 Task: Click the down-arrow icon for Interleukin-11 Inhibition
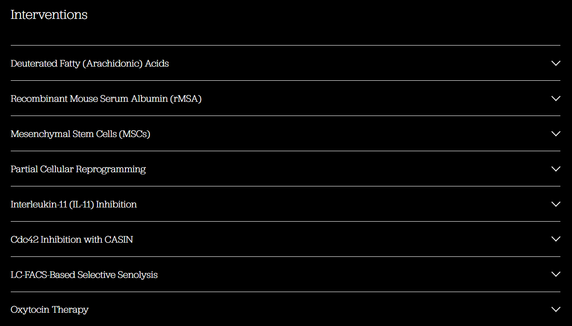[556, 204]
